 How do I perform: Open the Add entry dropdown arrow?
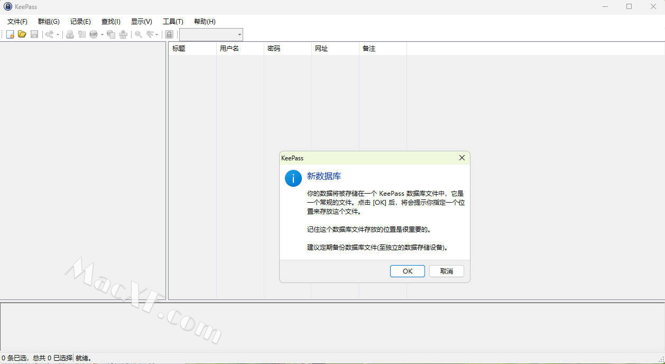click(x=58, y=34)
